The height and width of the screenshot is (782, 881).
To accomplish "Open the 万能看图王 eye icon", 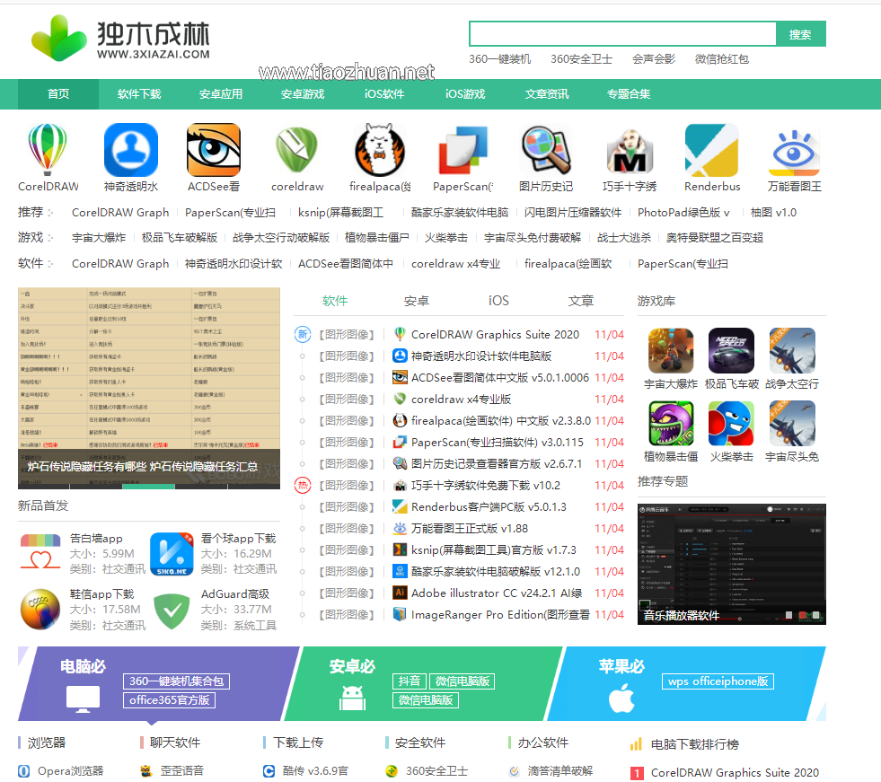I will [795, 152].
